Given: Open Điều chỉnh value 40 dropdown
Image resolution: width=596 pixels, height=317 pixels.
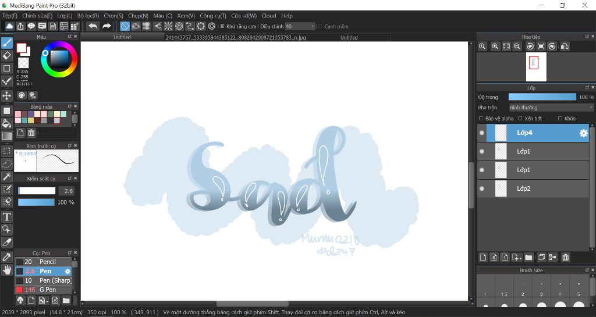Looking at the screenshot, I should [x=300, y=27].
